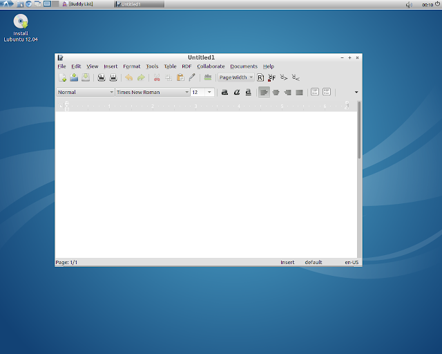Click the boxed R toolbar icon
442x354 pixels.
tap(260, 77)
